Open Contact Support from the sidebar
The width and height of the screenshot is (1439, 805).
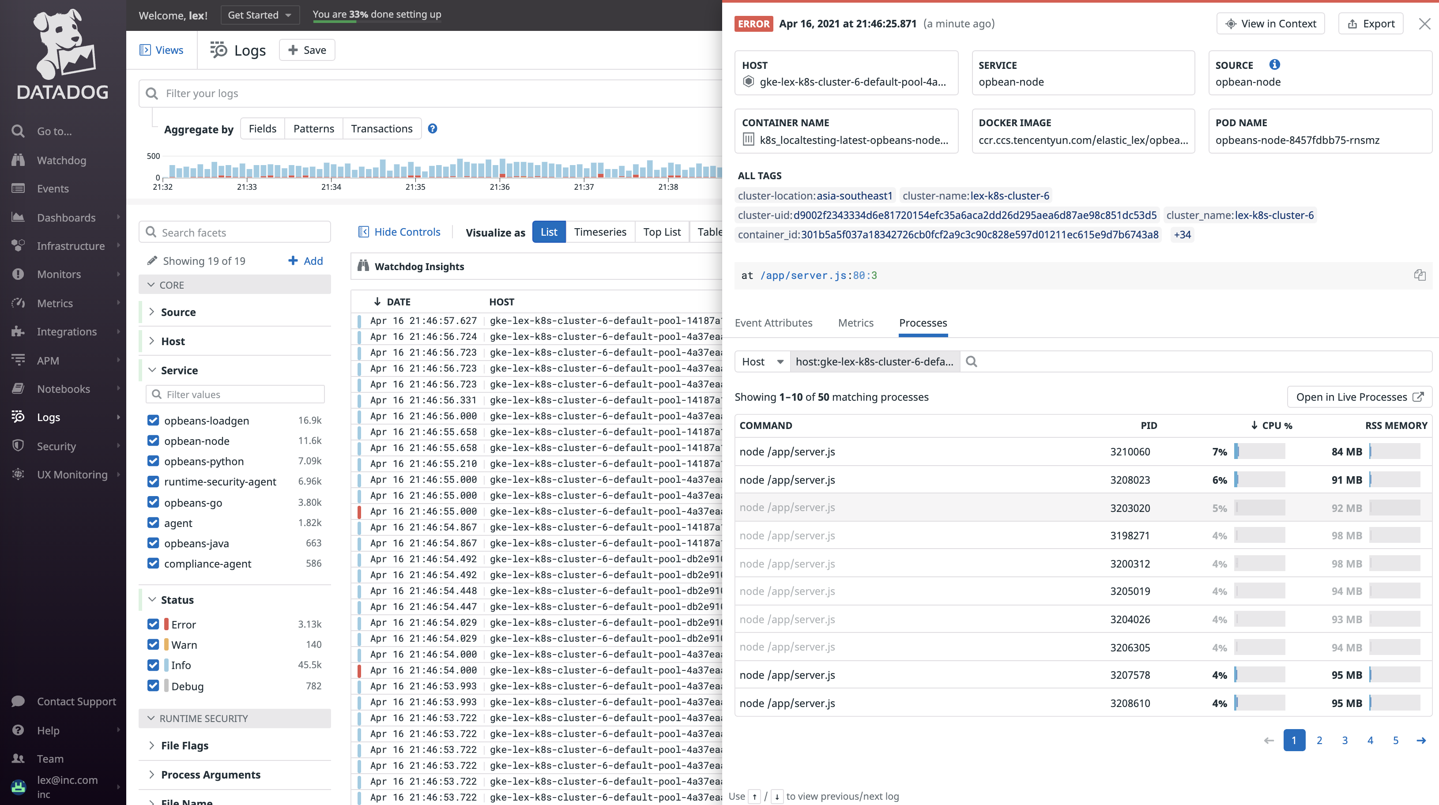[x=76, y=701]
